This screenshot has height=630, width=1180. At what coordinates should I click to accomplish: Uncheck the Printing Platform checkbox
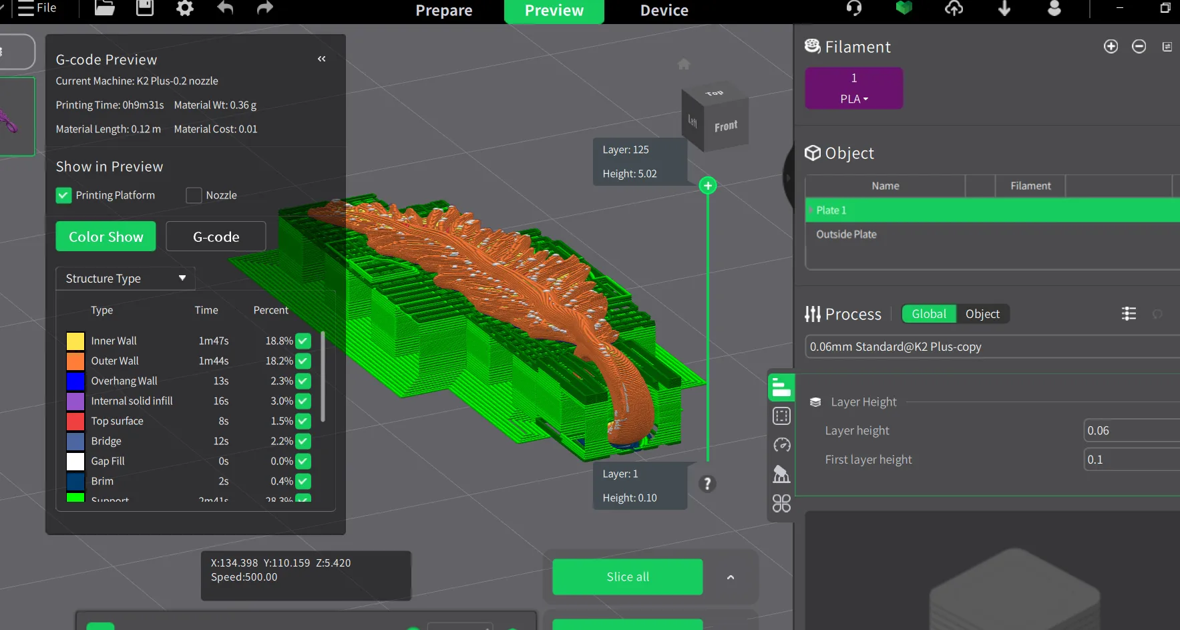click(63, 195)
